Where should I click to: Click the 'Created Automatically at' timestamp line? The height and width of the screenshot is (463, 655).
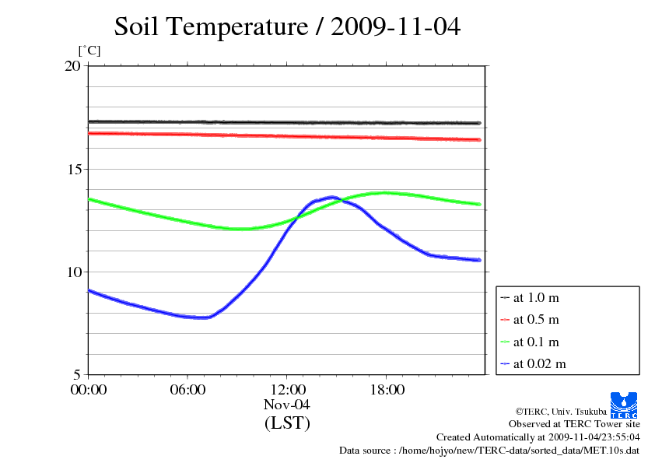pos(538,437)
